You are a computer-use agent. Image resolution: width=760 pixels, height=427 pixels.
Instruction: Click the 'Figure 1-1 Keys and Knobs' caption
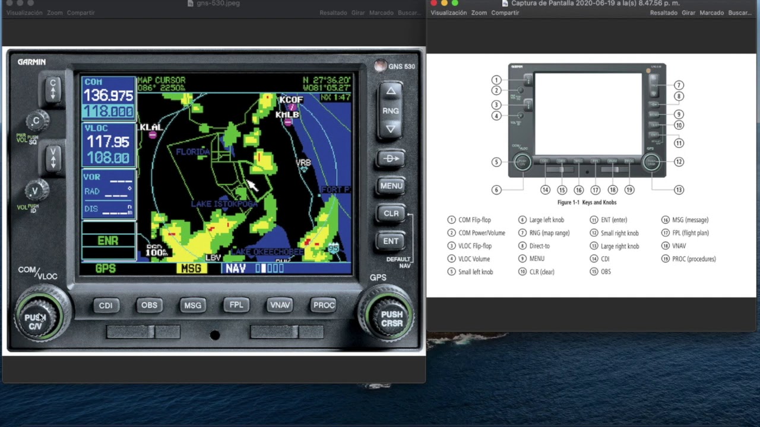(x=587, y=203)
